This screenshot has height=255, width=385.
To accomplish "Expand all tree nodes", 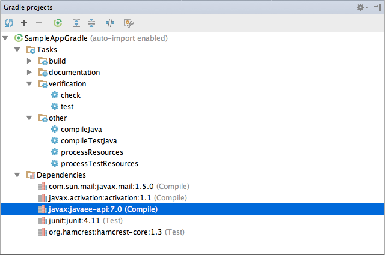I will pyautogui.click(x=76, y=23).
